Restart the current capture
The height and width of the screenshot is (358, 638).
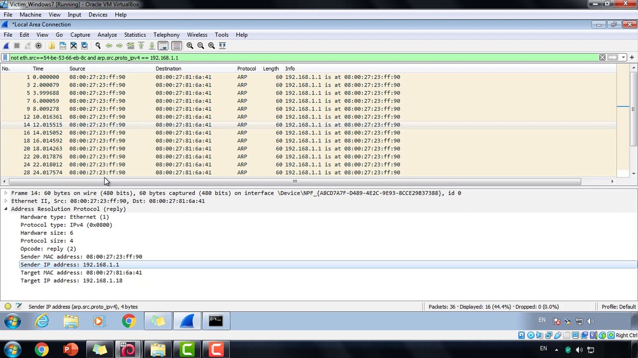(27, 46)
